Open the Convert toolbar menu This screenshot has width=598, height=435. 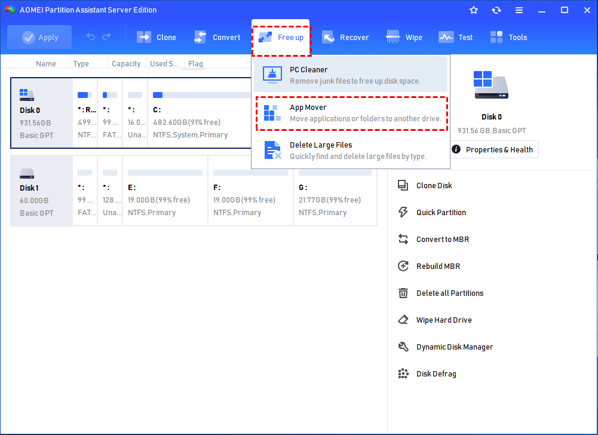click(217, 38)
